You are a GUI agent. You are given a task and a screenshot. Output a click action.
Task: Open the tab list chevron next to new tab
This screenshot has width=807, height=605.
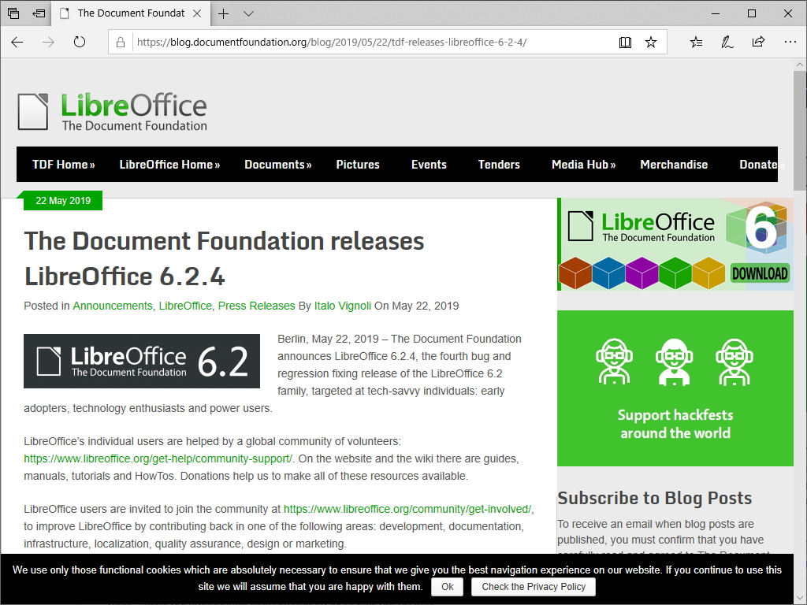pos(249,13)
